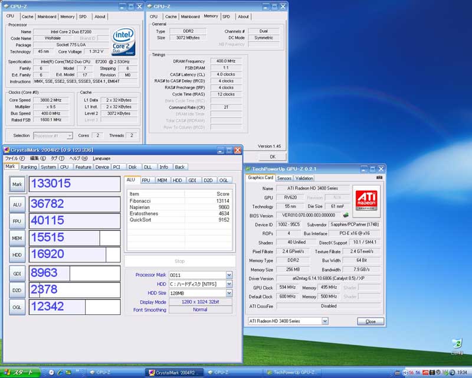Screen dimensions: 472x378
Task: Expand the quick launch chevron in taskbar
Action: [x=77, y=370]
